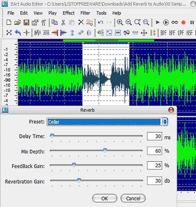Apply the BPF band pass filter

click(163, 33)
